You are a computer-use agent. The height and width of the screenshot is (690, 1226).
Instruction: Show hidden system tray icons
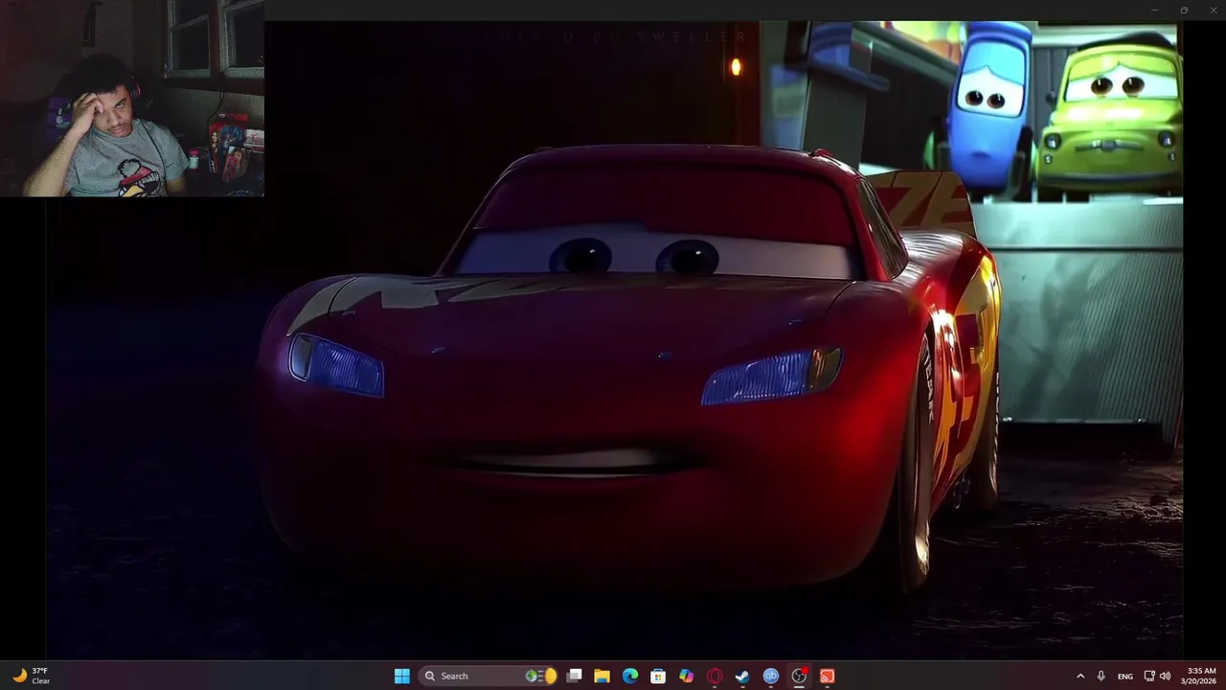1080,676
